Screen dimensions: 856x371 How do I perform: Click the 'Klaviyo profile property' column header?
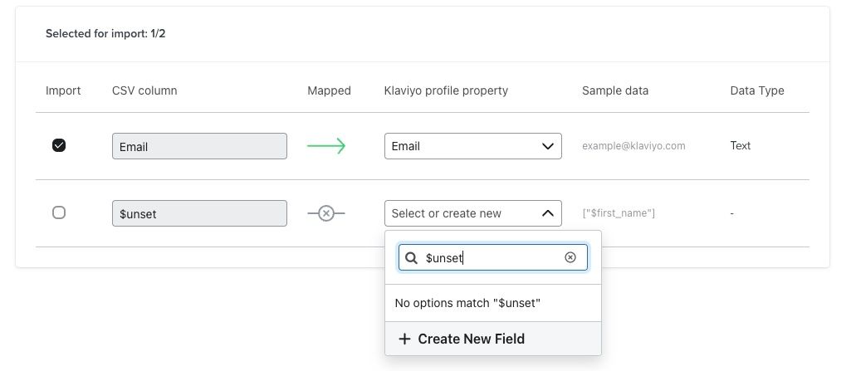pyautogui.click(x=446, y=90)
